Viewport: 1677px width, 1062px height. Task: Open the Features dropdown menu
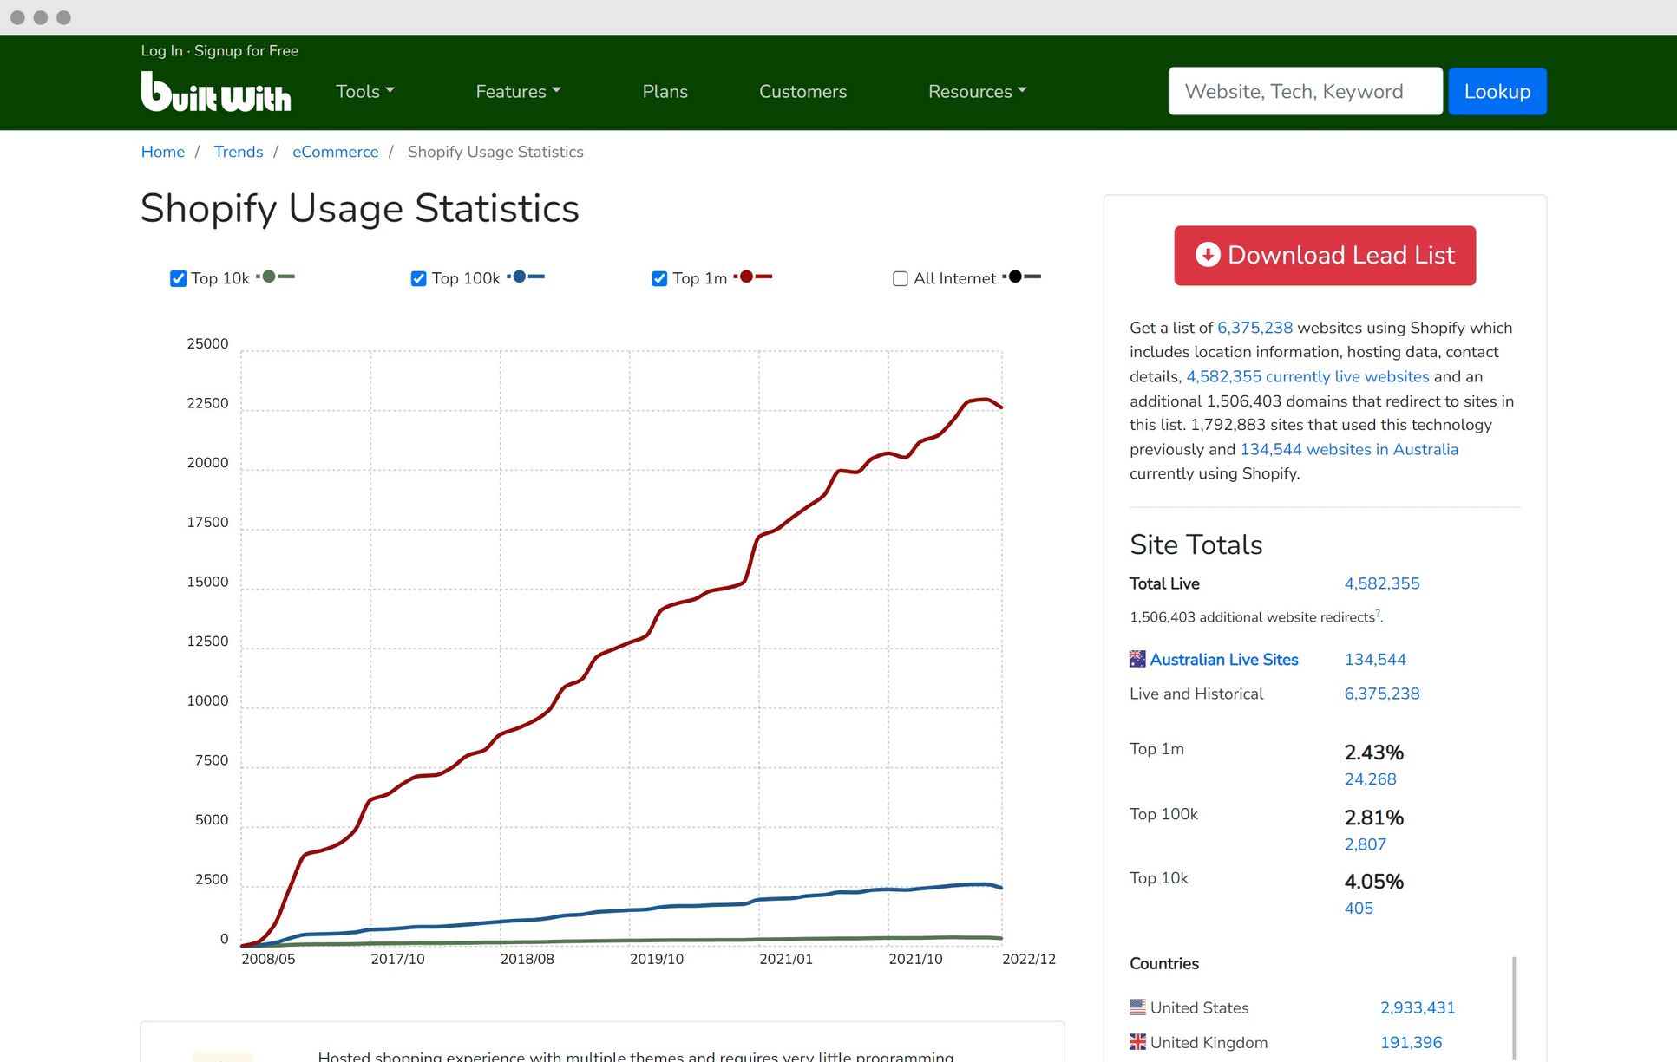tap(518, 91)
